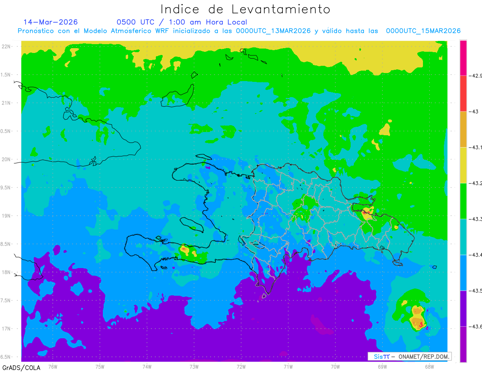This screenshot has height=372, width=482.
Task: Click the '-43.4' colorbar value
Action: click(476, 255)
